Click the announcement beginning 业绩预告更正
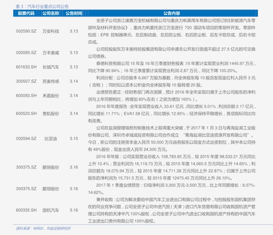This screenshot has width=273, height=235. (x=172, y=95)
